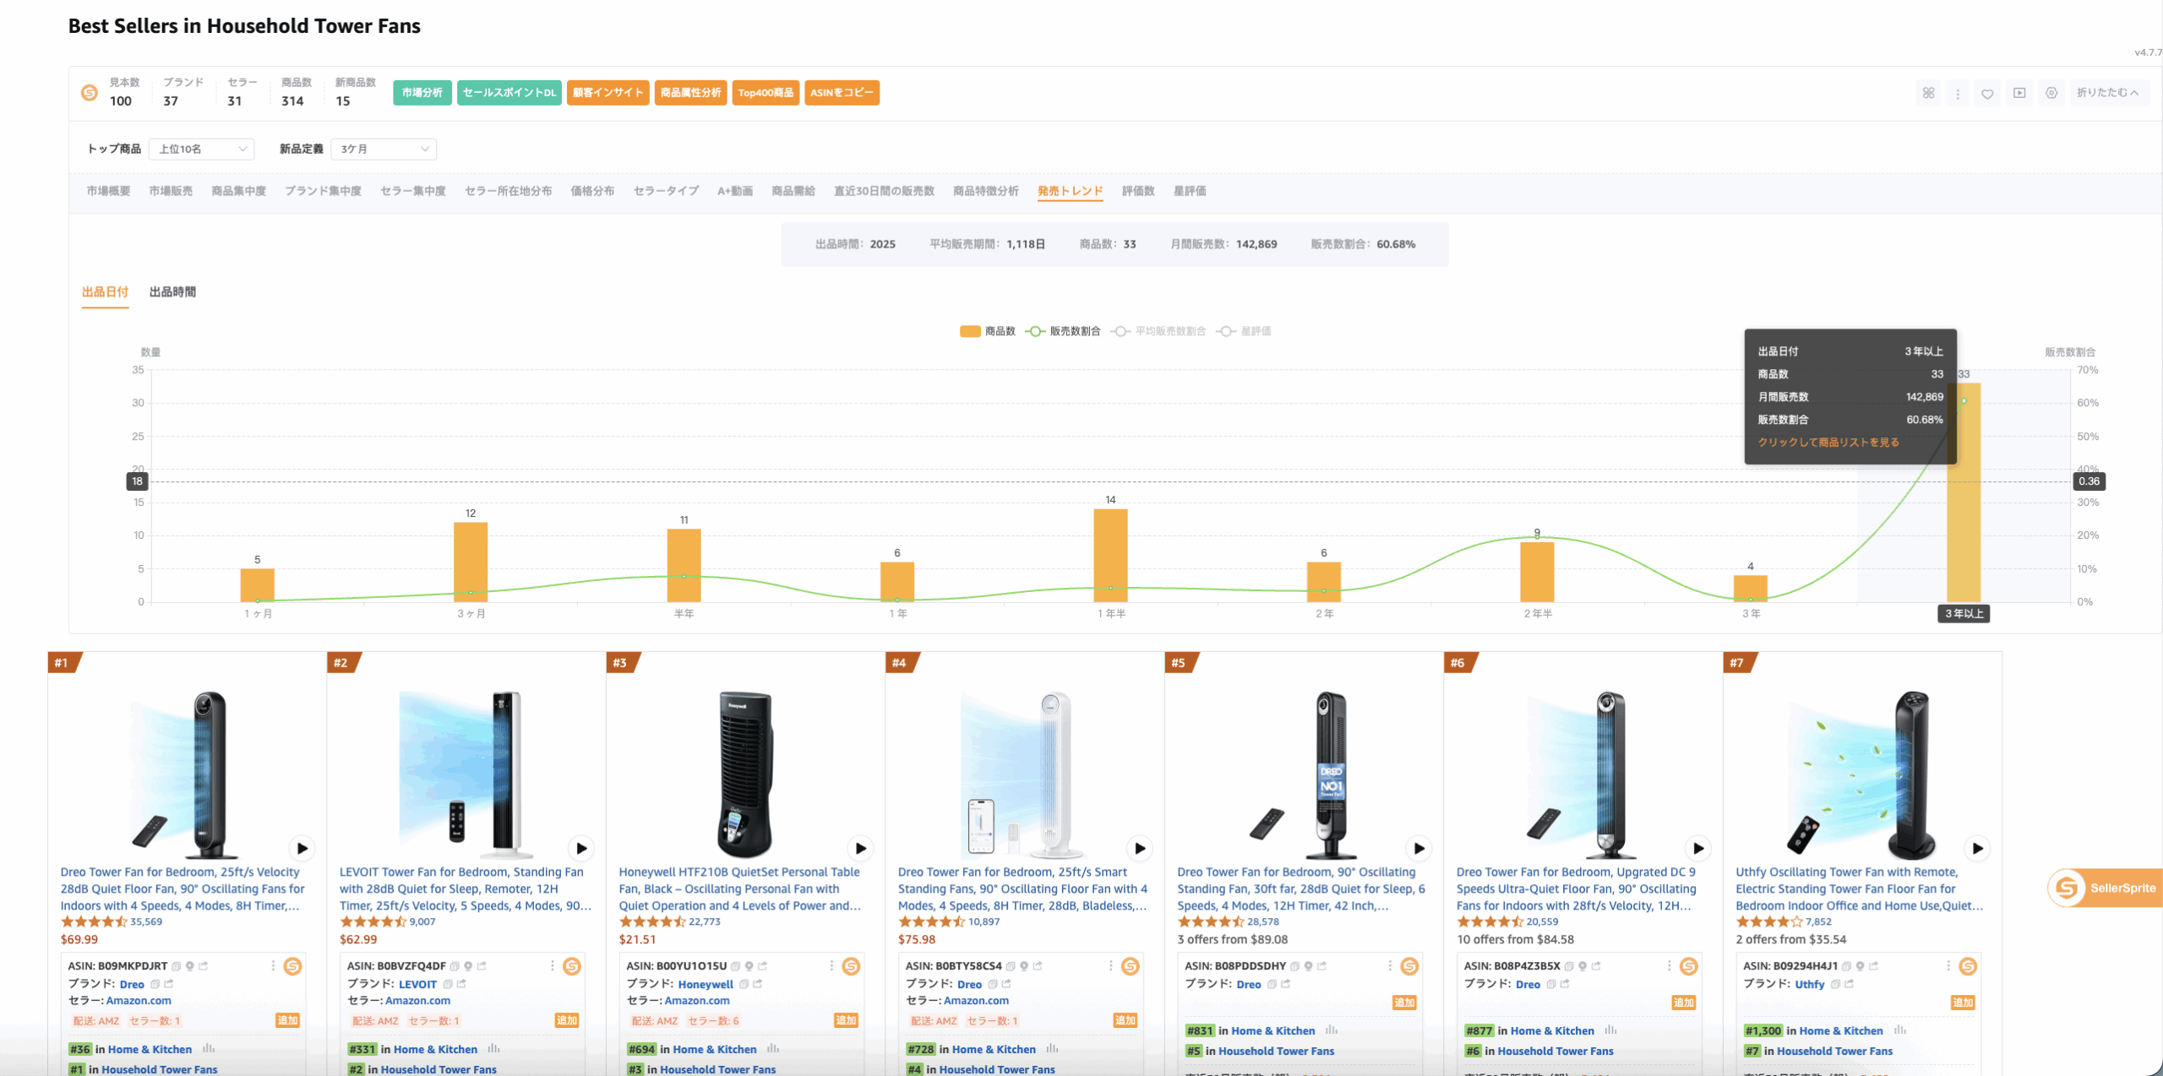Open the LEVOIT Tower Fan product title link

(x=465, y=889)
